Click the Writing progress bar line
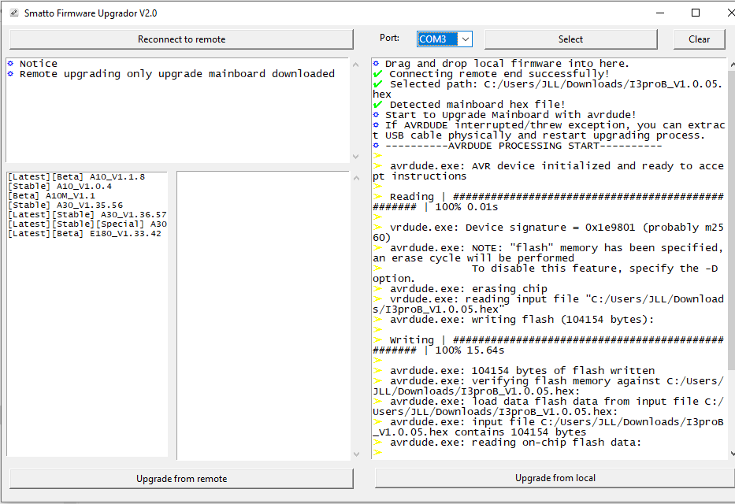The height and width of the screenshot is (504, 735). [548, 345]
